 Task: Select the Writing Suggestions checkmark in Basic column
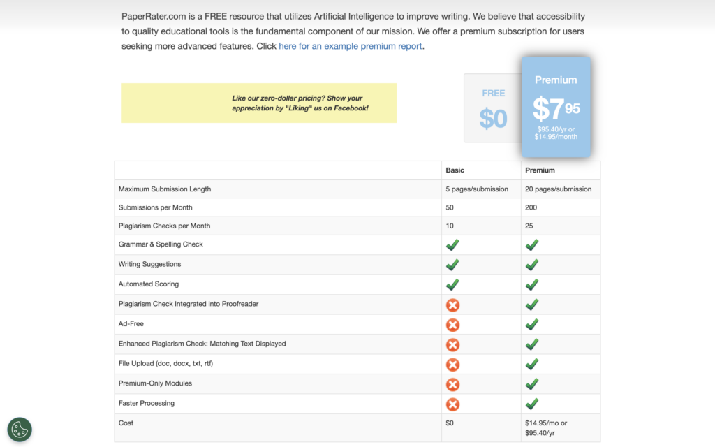point(452,265)
